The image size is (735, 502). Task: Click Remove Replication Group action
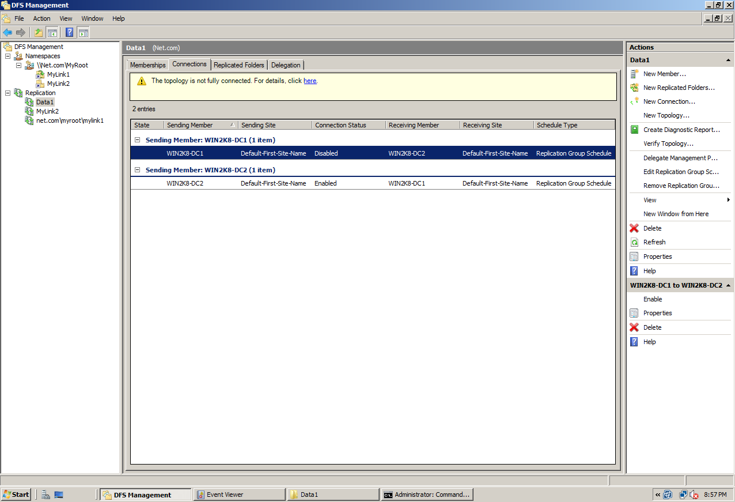(681, 186)
